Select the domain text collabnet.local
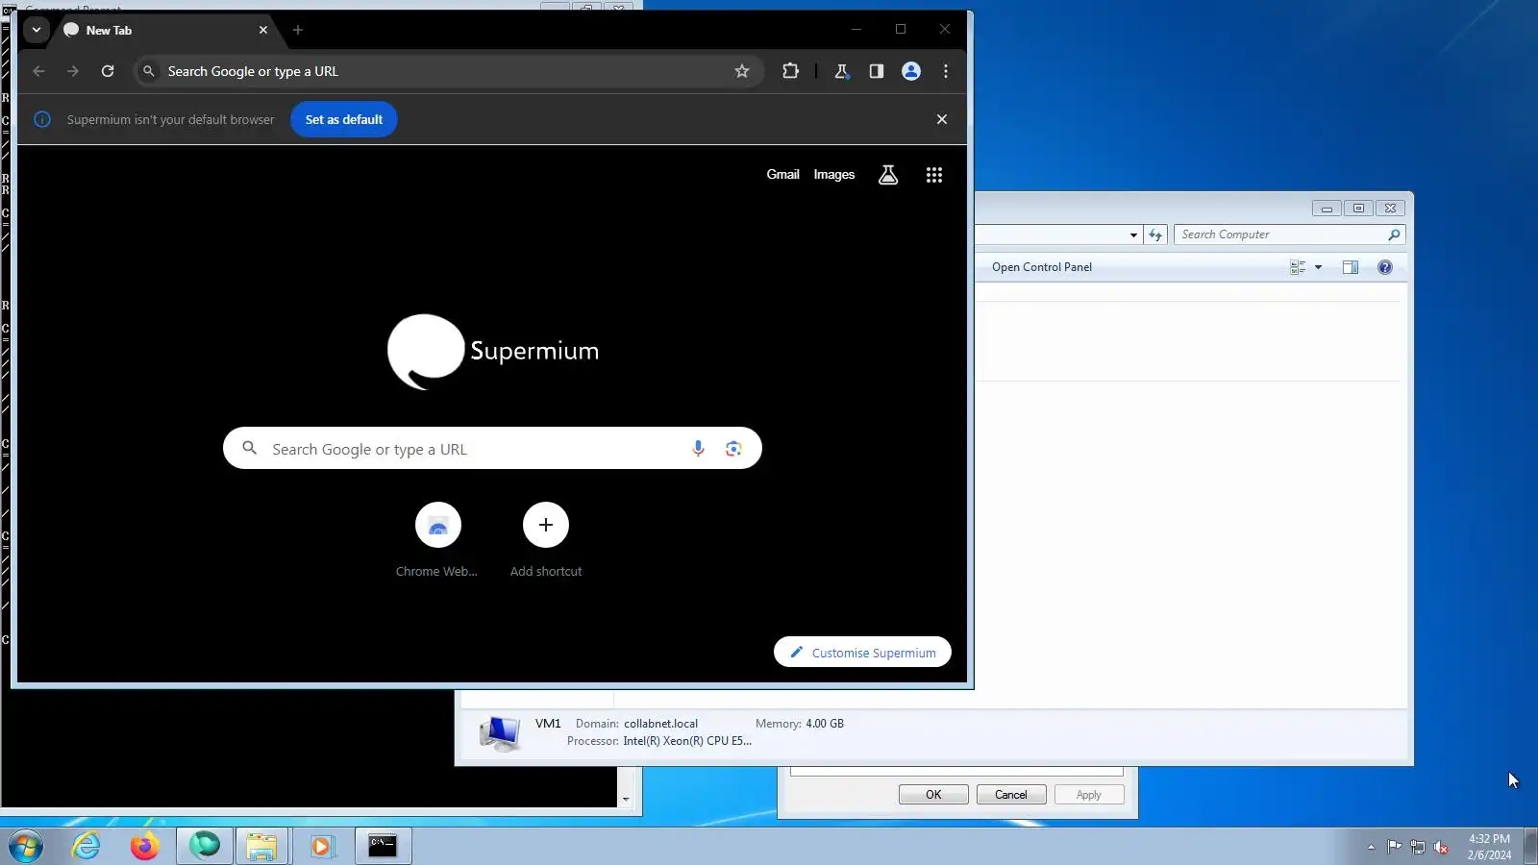 pyautogui.click(x=661, y=724)
